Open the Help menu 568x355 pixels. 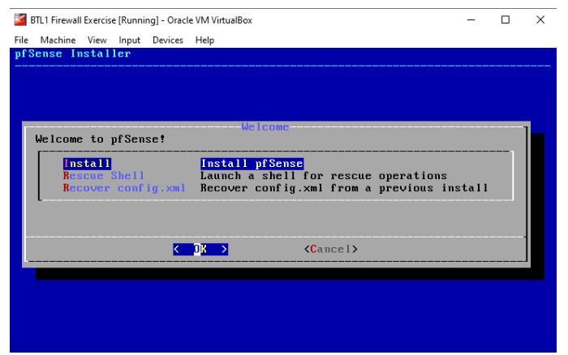point(204,41)
